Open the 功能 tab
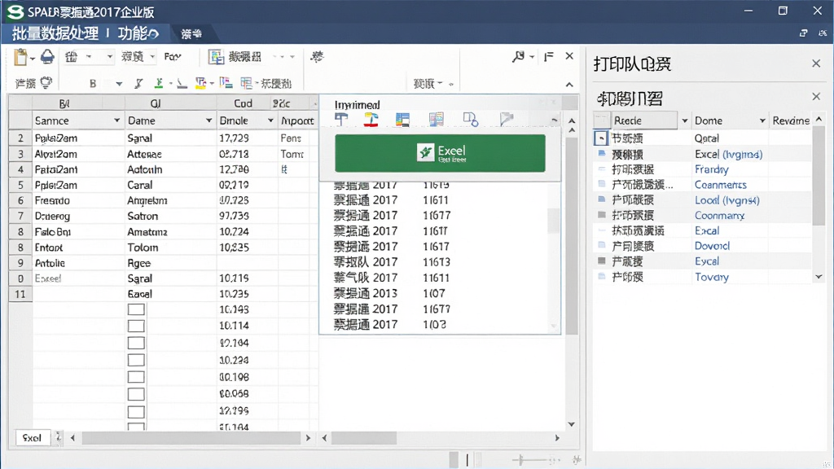This screenshot has height=469, width=834. pos(138,33)
